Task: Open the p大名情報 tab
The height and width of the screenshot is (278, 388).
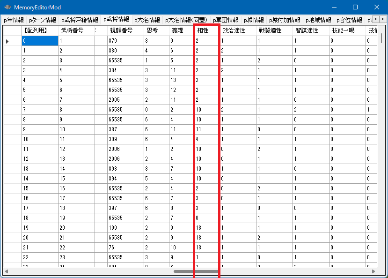Action: [147, 20]
